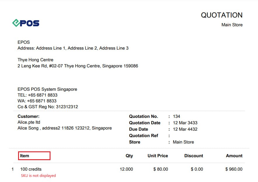Click the Qty column header
258x182 pixels.
(129, 156)
